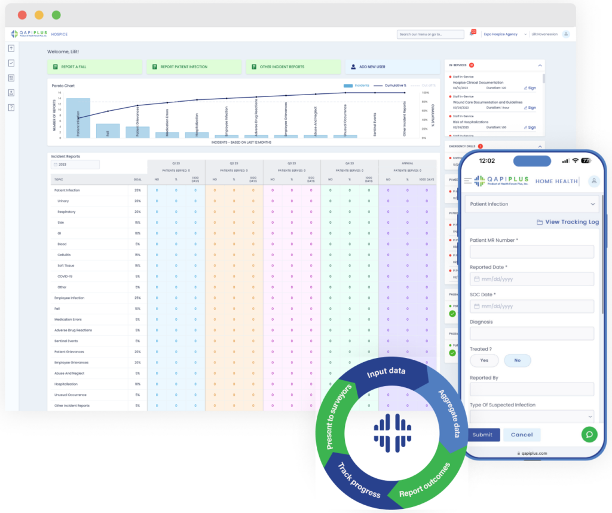This screenshot has width=612, height=513.
Task: Tap the Patient MR Number field
Action: 531,252
